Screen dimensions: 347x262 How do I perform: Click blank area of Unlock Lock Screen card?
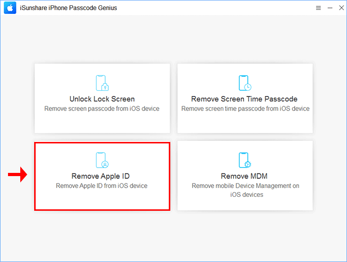pos(102,123)
